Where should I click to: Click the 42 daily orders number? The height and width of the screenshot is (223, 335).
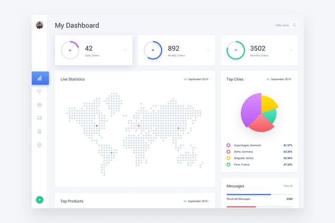tap(89, 48)
